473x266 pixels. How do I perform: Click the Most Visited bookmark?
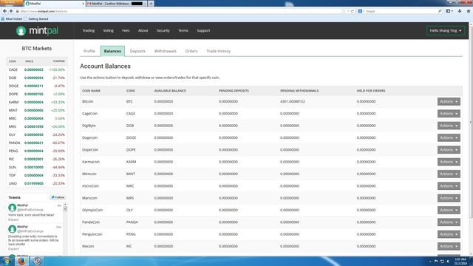[12, 18]
